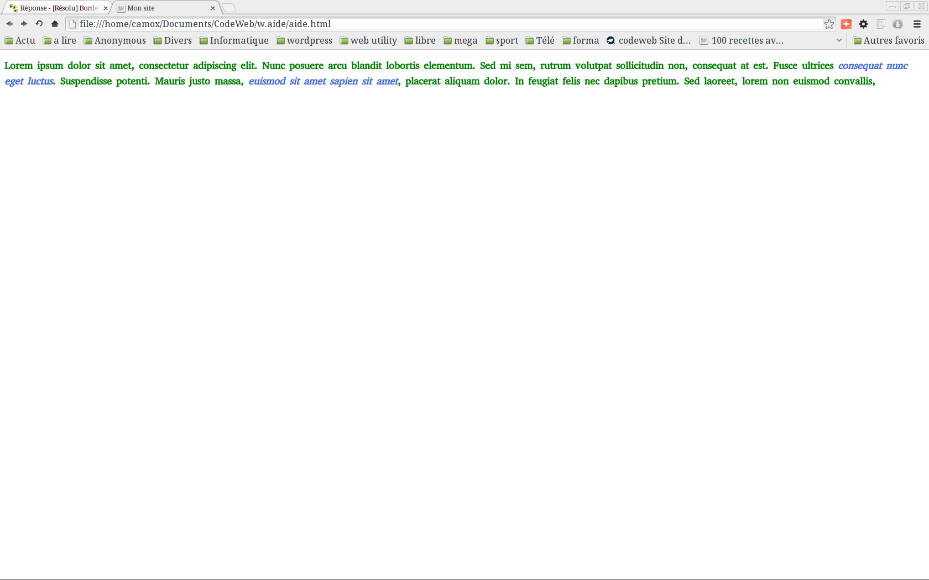Minimize the browser window

click(892, 6)
